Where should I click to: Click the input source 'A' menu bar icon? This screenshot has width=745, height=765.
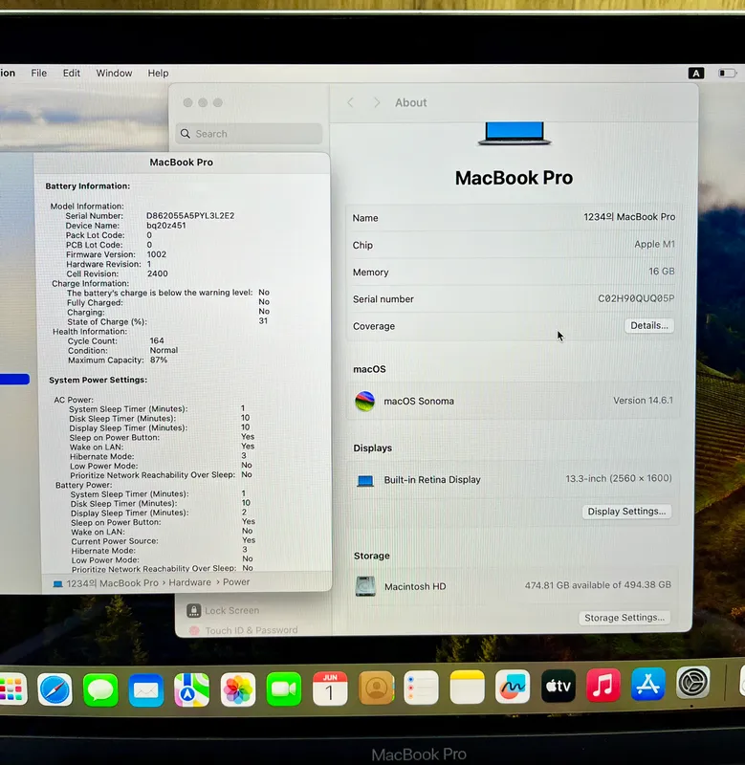pos(696,74)
